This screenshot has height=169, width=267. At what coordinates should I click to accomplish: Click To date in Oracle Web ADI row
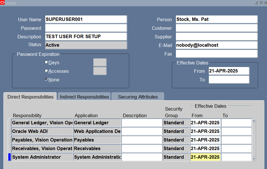[x=236, y=131]
